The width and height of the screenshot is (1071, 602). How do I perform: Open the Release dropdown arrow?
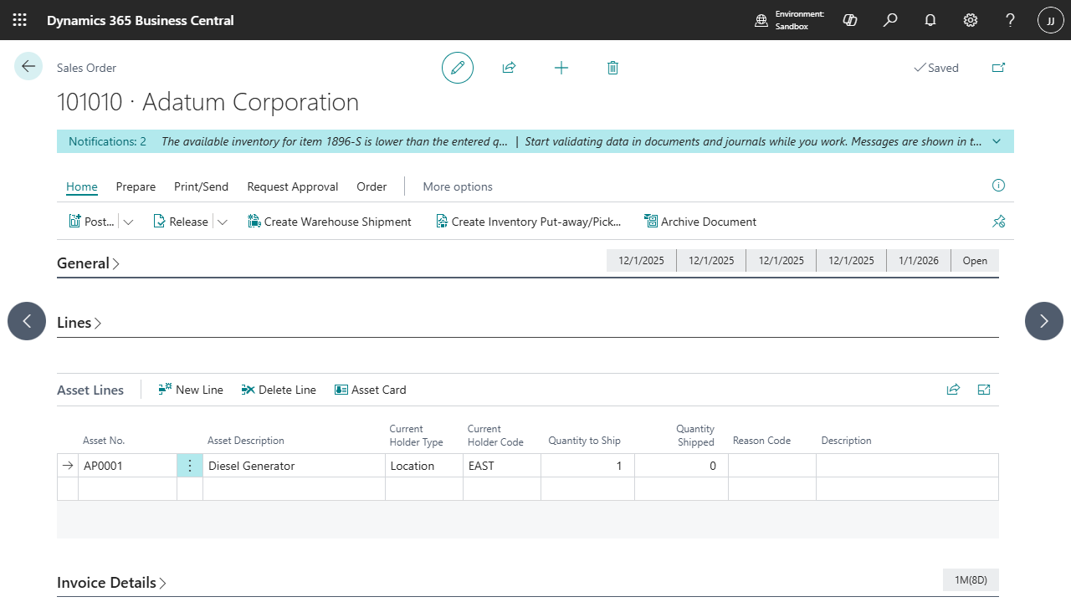[x=223, y=222]
